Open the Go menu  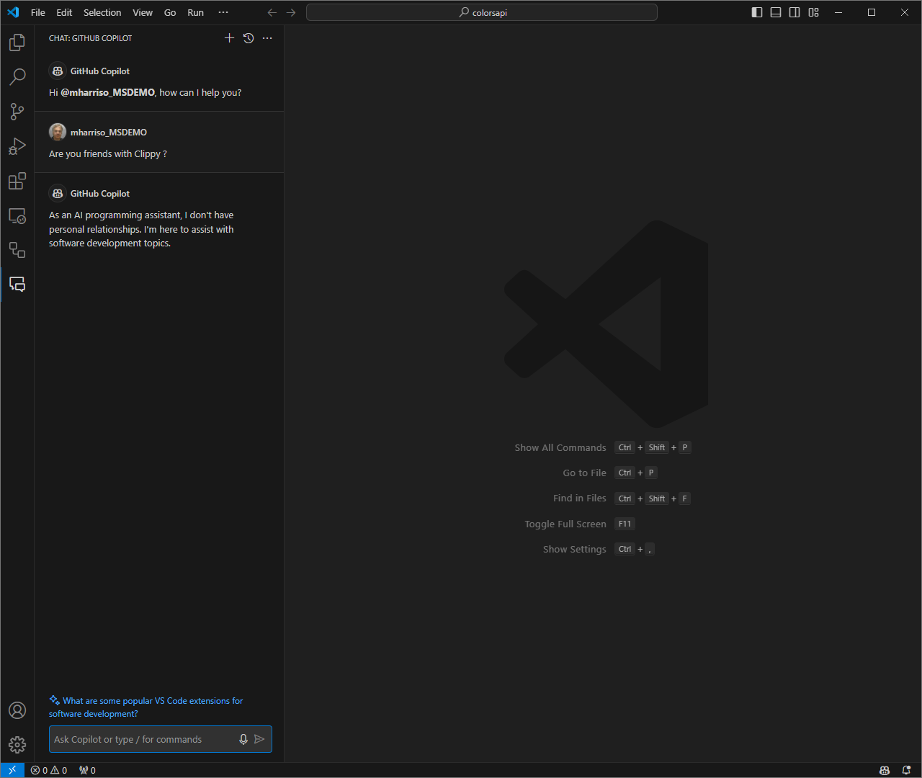(x=170, y=12)
